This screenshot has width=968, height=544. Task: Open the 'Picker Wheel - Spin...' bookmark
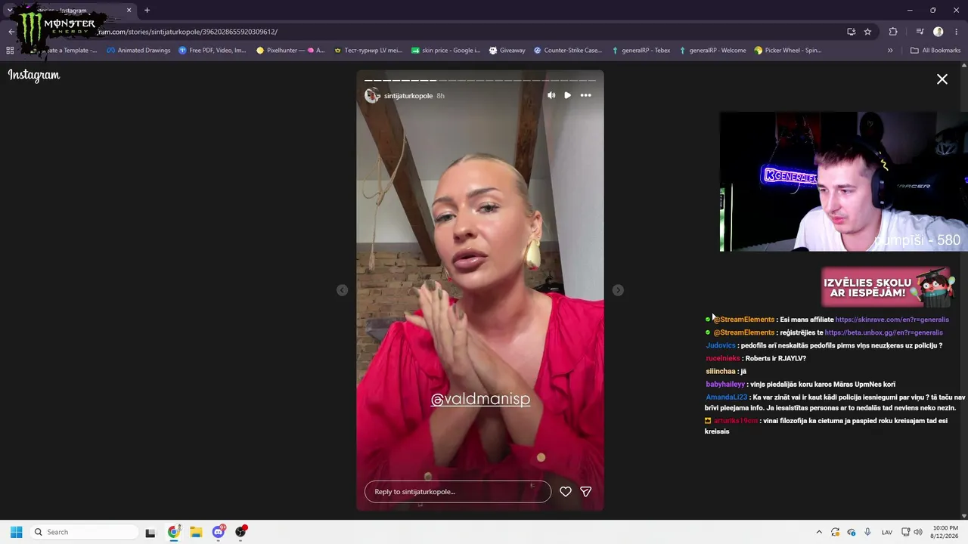788,51
